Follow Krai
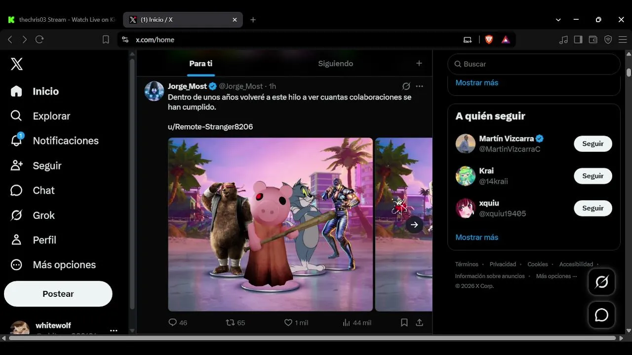Viewport: 632px width, 355px height. coord(592,176)
